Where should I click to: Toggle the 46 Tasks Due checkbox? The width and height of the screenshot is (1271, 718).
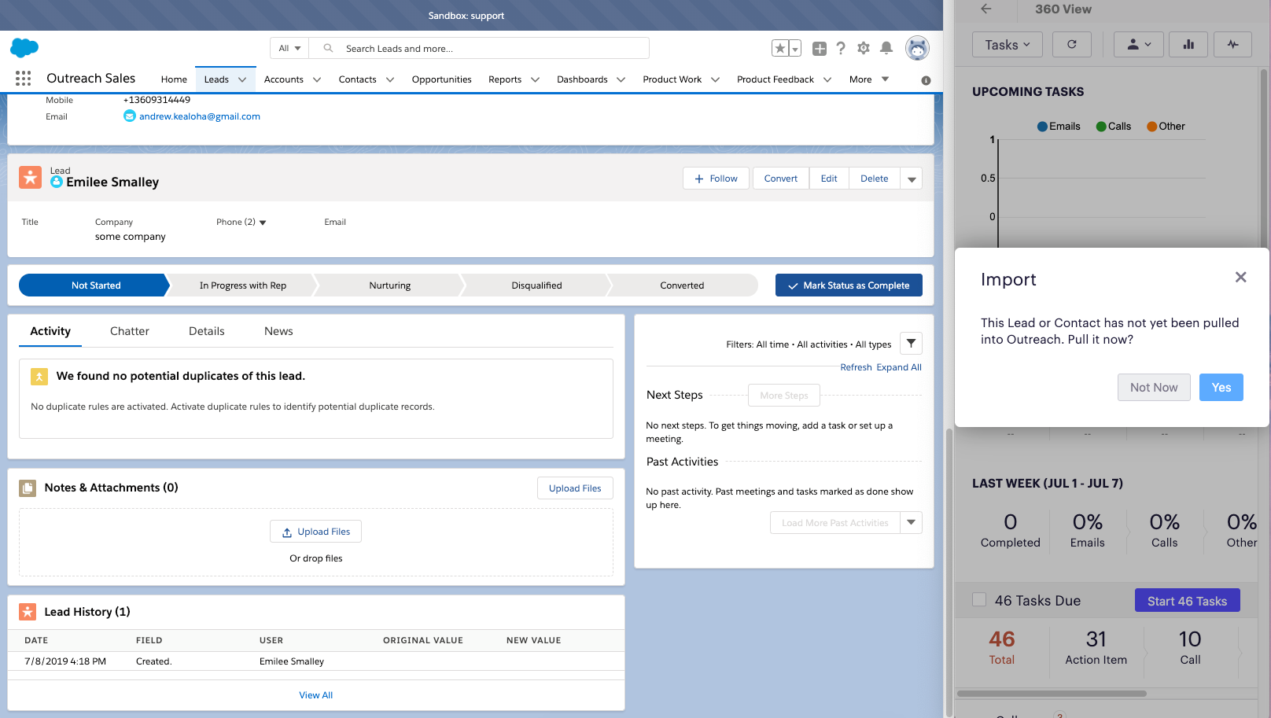pos(979,600)
